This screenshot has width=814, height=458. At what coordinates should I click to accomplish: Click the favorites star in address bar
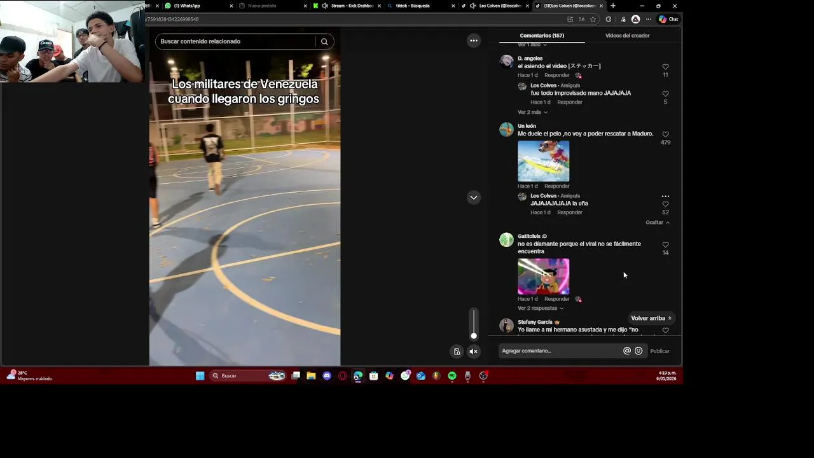tap(593, 20)
